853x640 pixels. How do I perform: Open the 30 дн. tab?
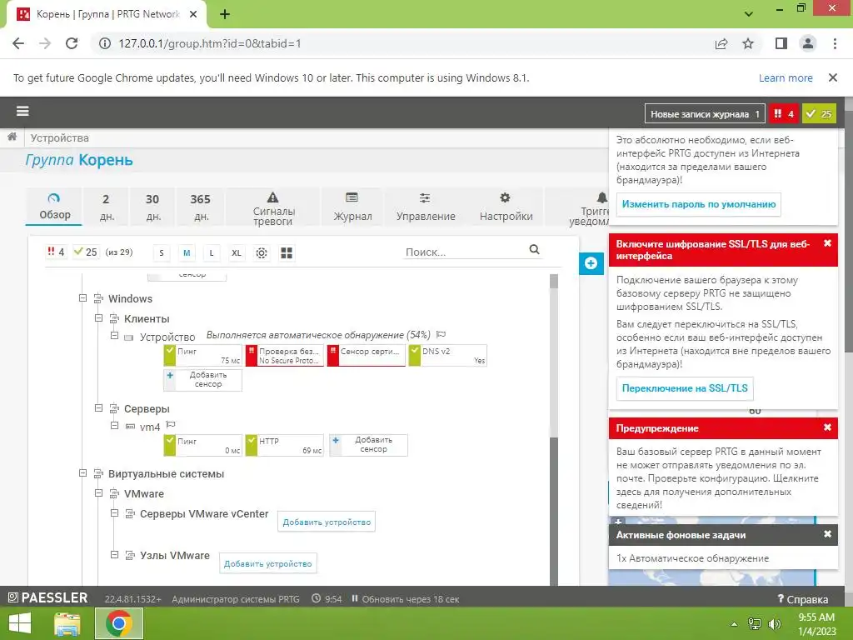[153, 207]
